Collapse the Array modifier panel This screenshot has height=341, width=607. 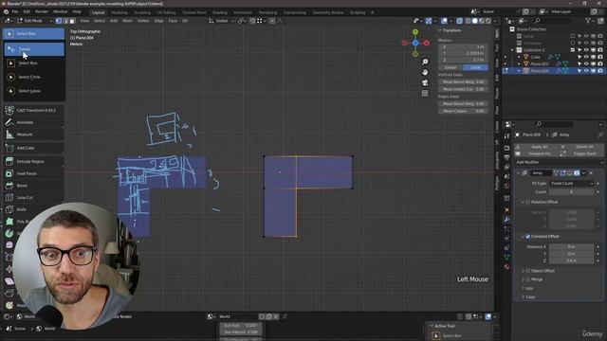(519, 173)
